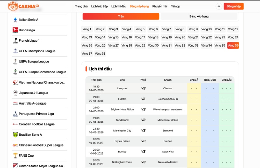Image resolution: width=260 pixels, height=168 pixels.
Task: Click the UEFA Champions League icon
Action: (15, 51)
